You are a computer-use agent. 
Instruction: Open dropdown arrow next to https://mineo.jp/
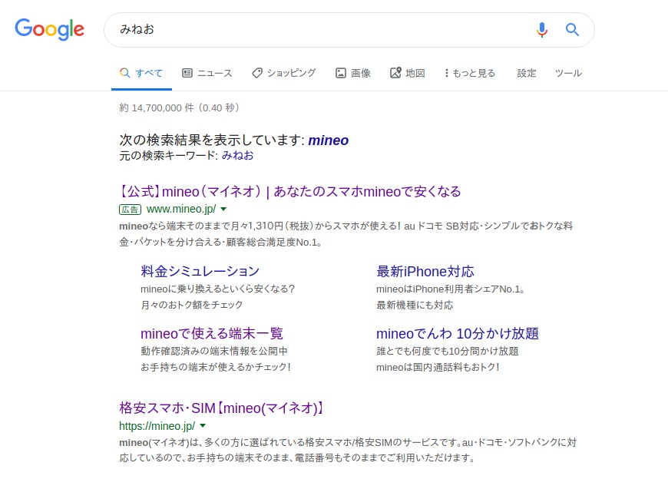pyautogui.click(x=203, y=425)
